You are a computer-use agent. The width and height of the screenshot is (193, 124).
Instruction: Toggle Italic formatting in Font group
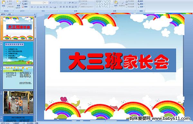pyautogui.click(x=35, y=7)
